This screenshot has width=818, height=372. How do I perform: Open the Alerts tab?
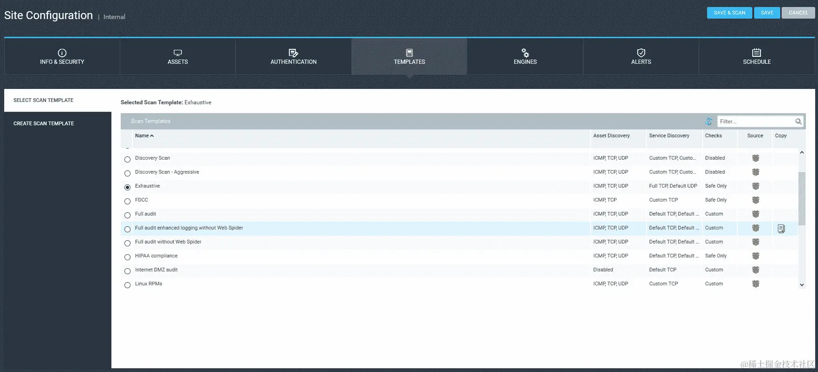(641, 56)
